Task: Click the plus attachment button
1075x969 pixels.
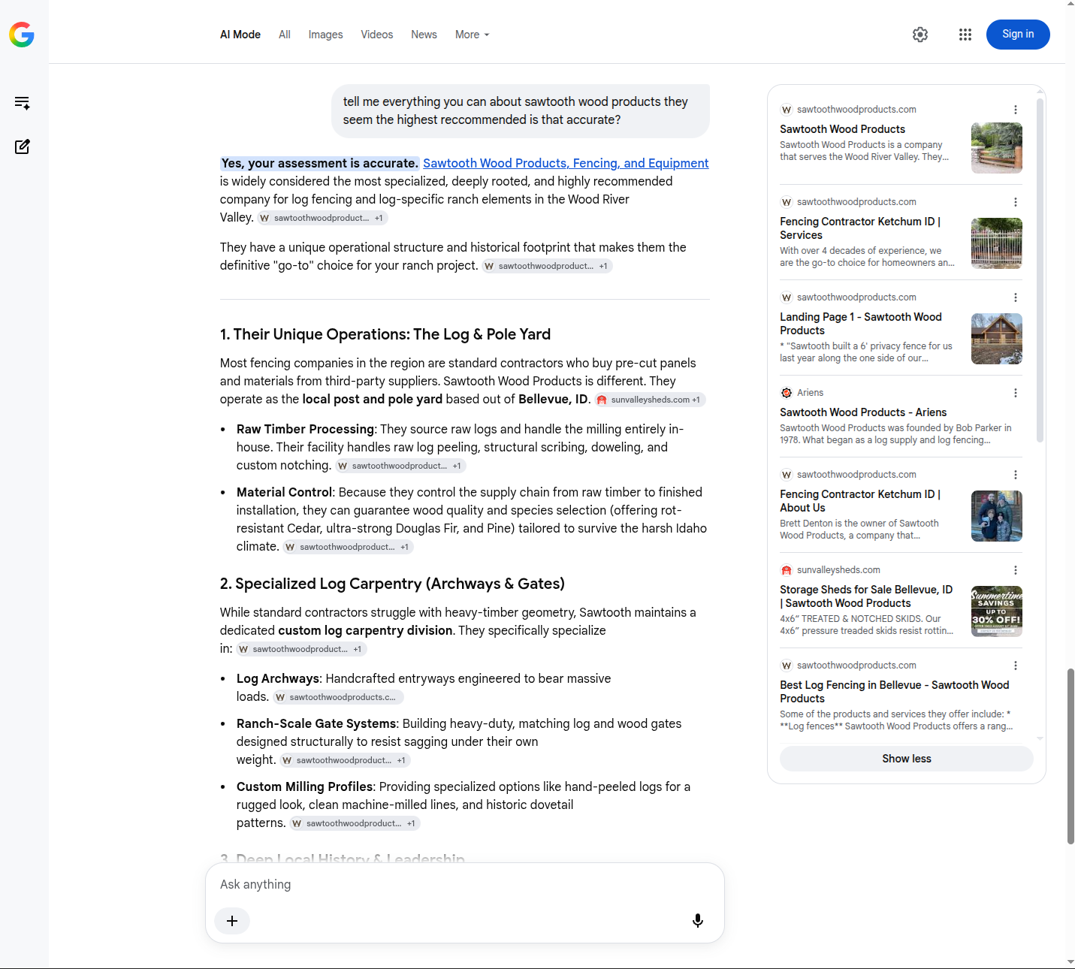Action: coord(232,921)
